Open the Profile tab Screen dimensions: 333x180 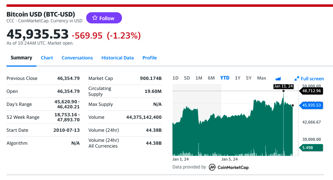(149, 58)
